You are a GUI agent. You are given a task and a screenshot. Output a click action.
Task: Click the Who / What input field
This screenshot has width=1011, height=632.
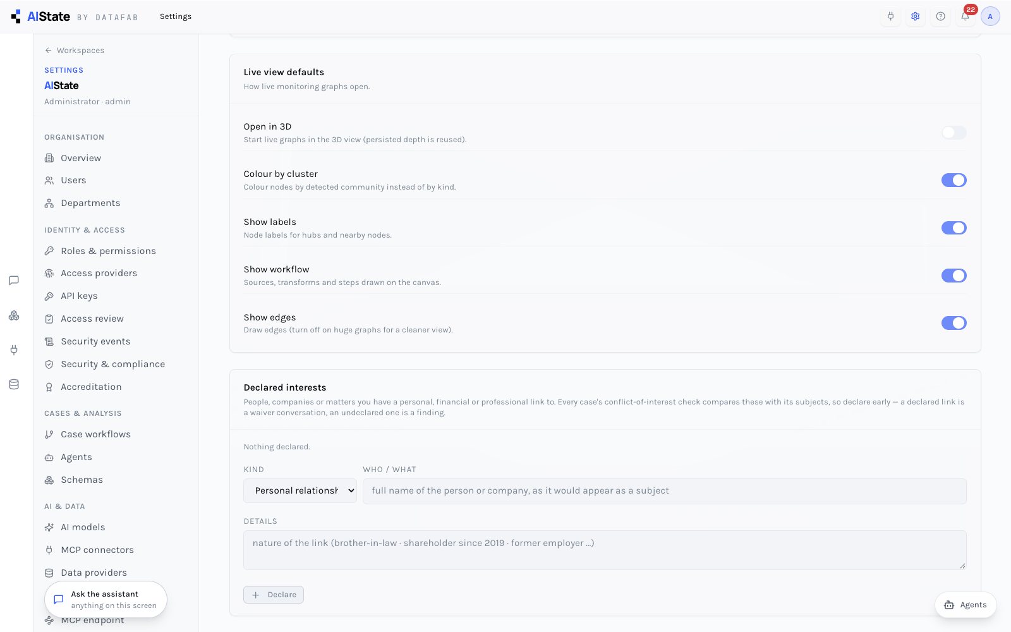[x=665, y=491]
